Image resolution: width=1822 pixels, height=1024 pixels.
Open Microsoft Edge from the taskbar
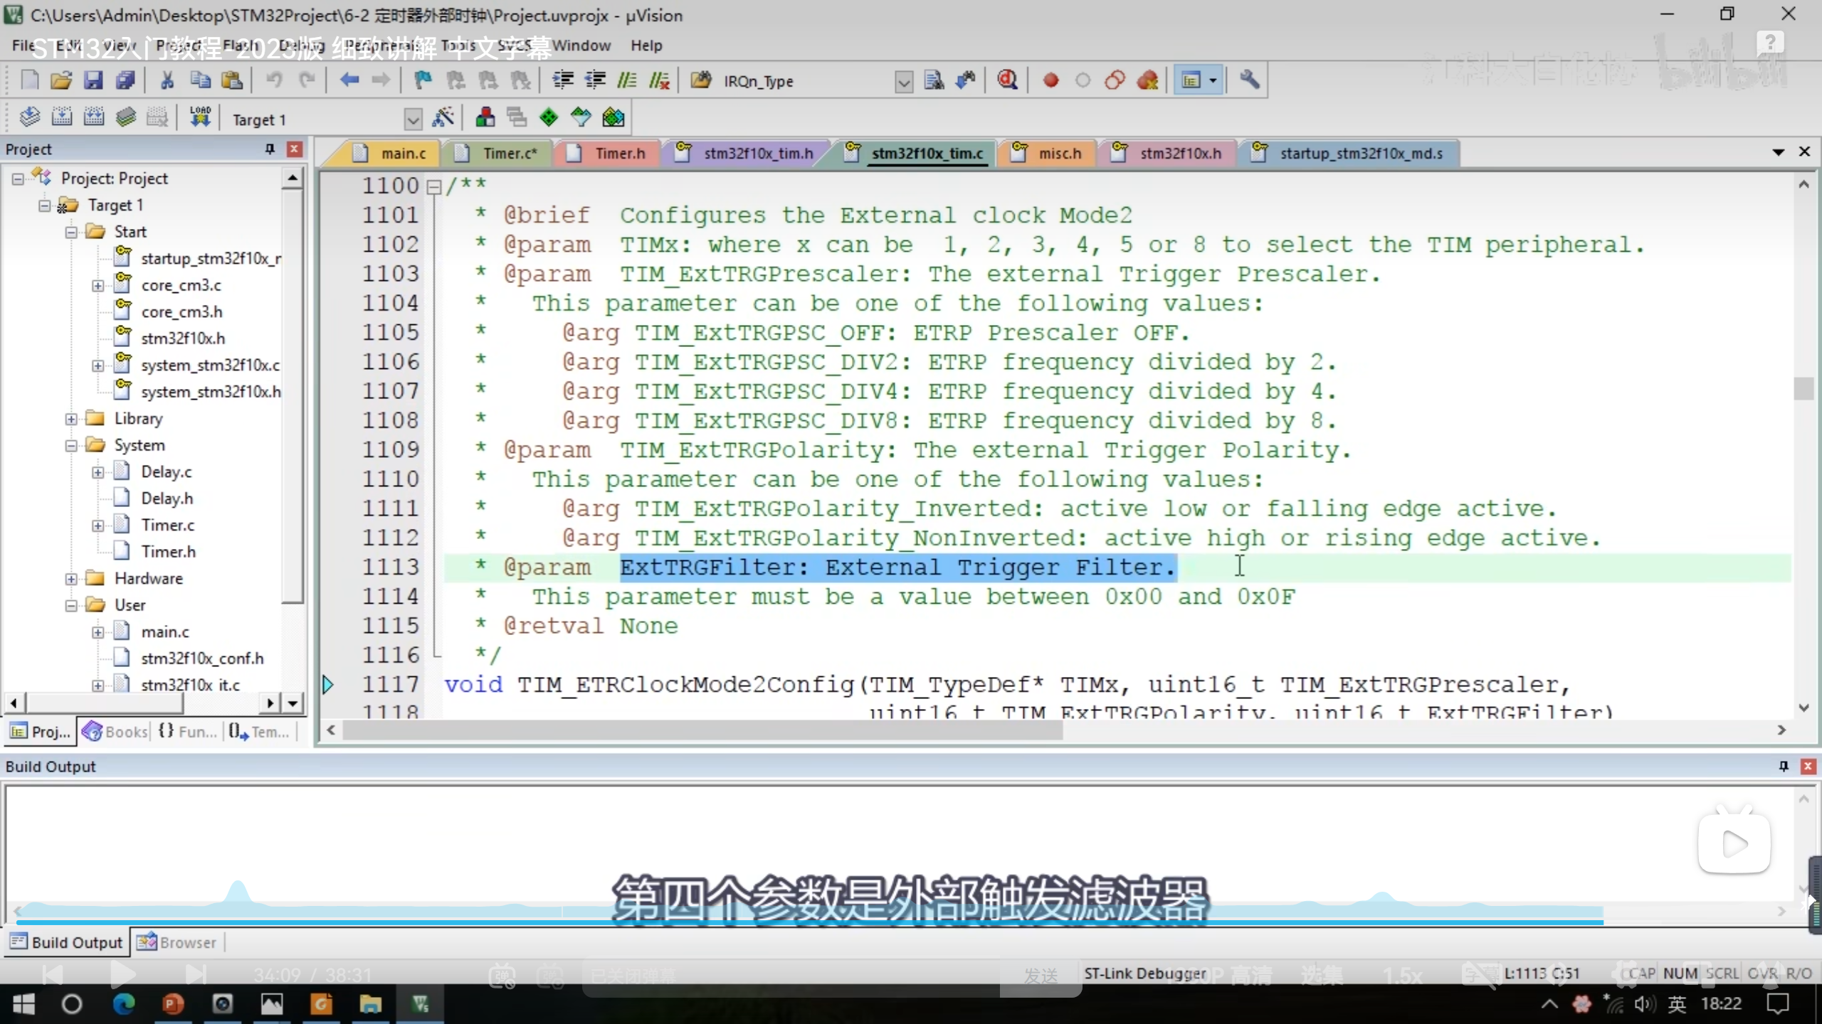tap(124, 1004)
